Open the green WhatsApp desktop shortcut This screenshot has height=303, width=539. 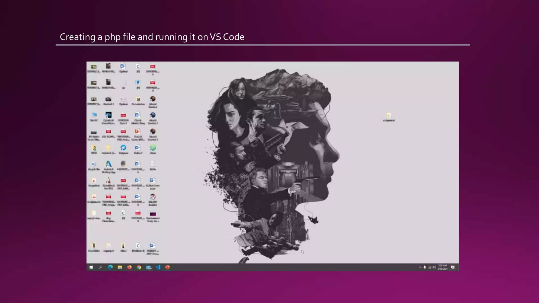[153, 148]
